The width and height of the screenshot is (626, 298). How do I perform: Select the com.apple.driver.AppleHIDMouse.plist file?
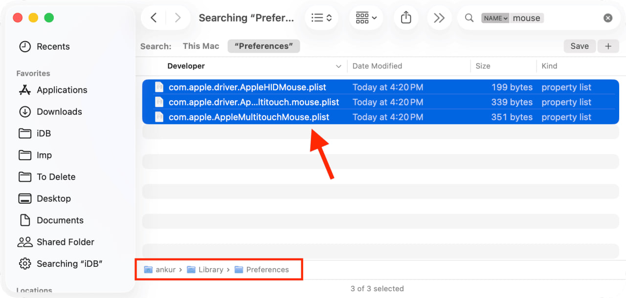coord(247,87)
